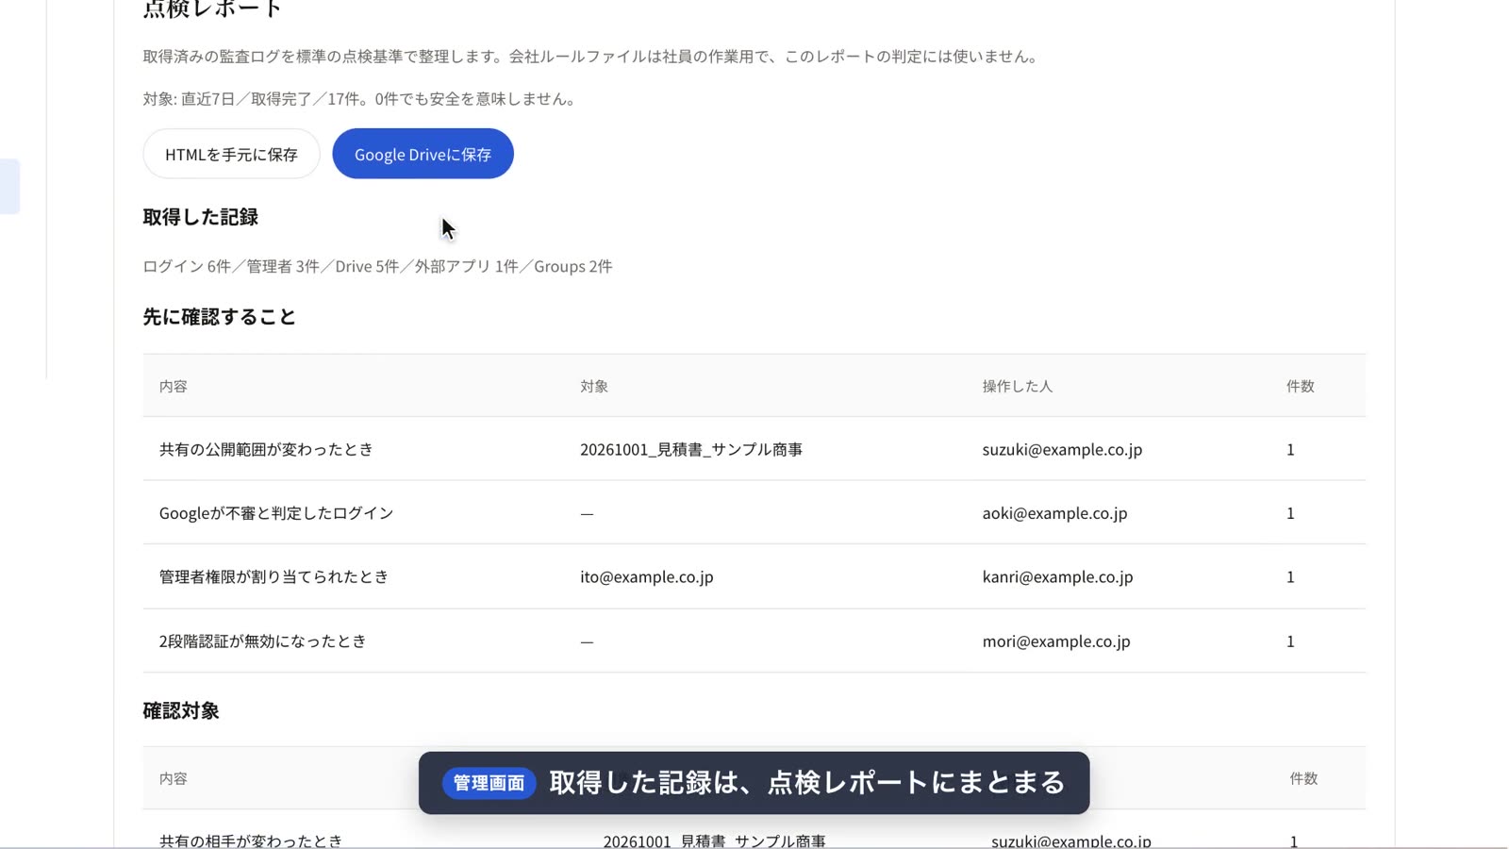Save report with Google Driveに保存 button
The image size is (1509, 849).
click(423, 154)
